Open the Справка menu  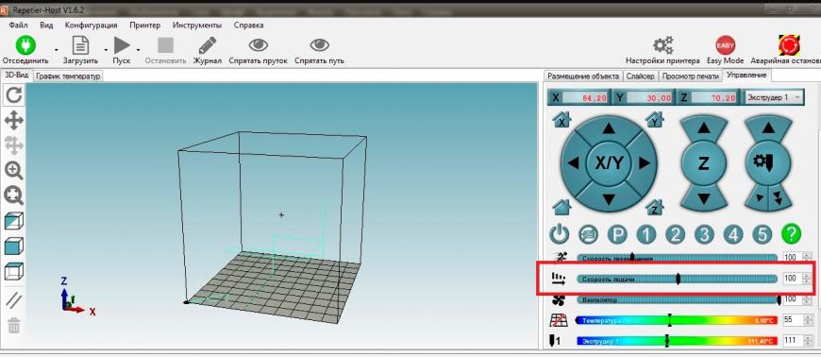pyautogui.click(x=249, y=25)
